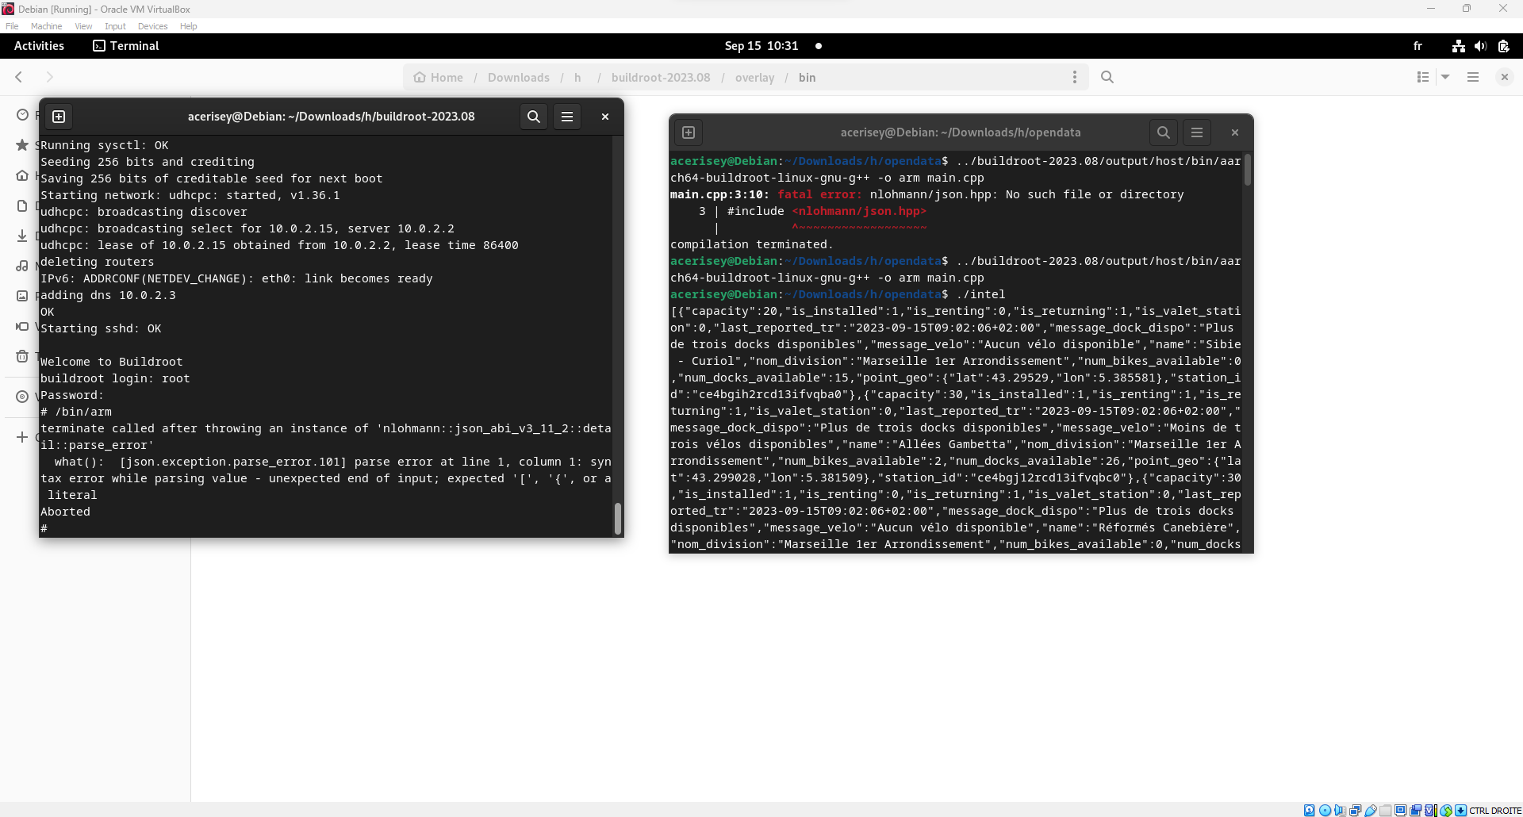1523x817 pixels.
Task: Open the Files hamburger main menu
Action: coord(1473,77)
